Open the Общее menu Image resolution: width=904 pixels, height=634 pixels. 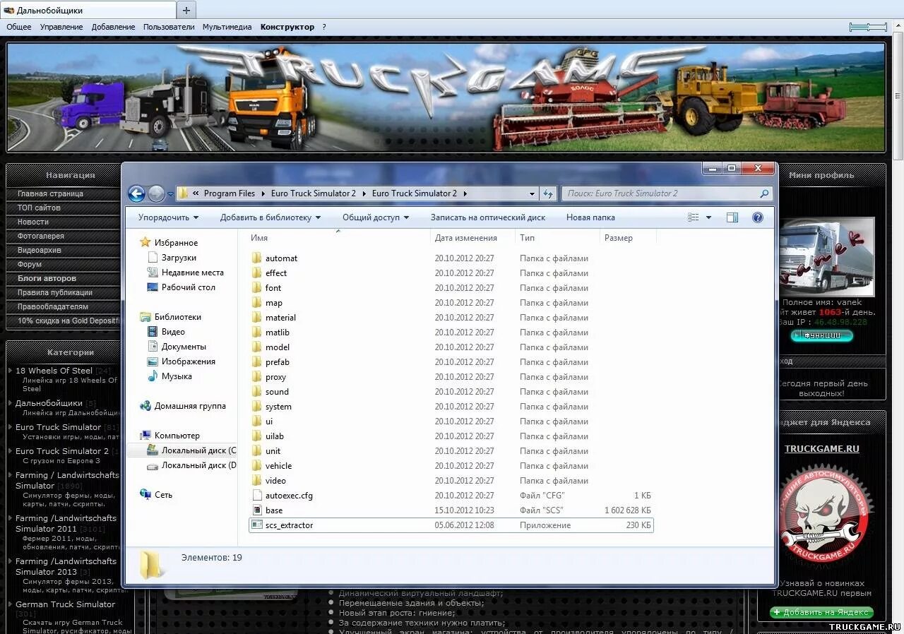pyautogui.click(x=19, y=27)
